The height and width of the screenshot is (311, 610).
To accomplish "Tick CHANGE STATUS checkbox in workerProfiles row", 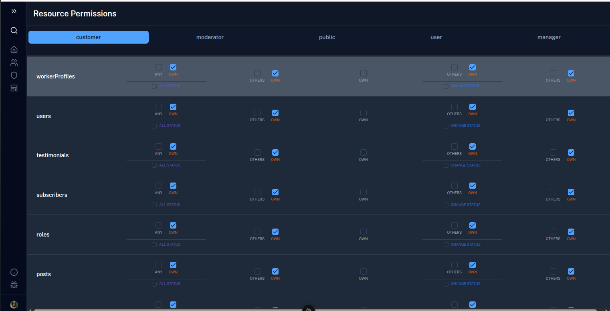I will [446, 86].
